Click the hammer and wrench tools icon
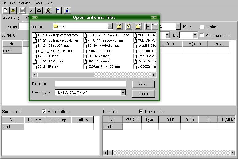Image resolution: width=238 pixels, height=159 pixels. pyautogui.click(x=48, y=10)
